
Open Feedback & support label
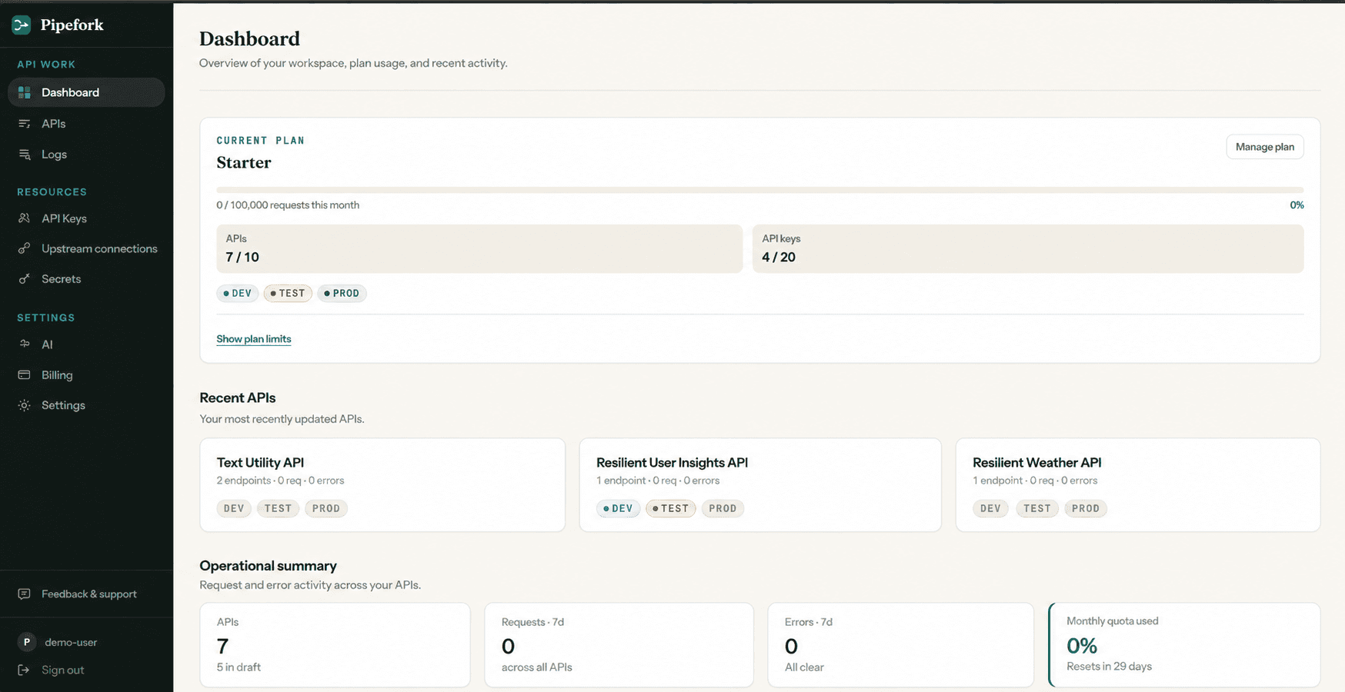(x=89, y=594)
